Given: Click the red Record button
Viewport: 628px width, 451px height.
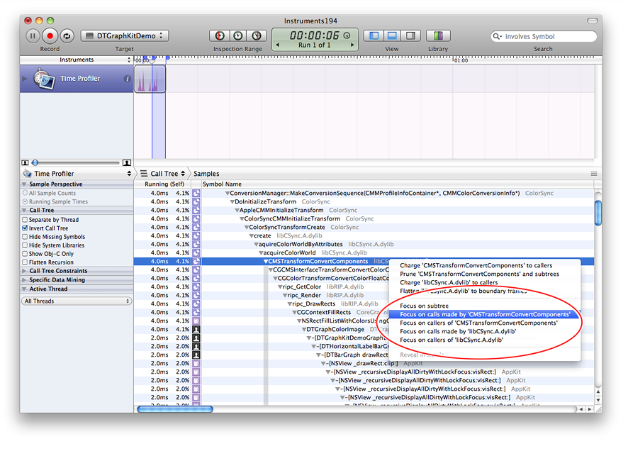Looking at the screenshot, I should point(50,35).
